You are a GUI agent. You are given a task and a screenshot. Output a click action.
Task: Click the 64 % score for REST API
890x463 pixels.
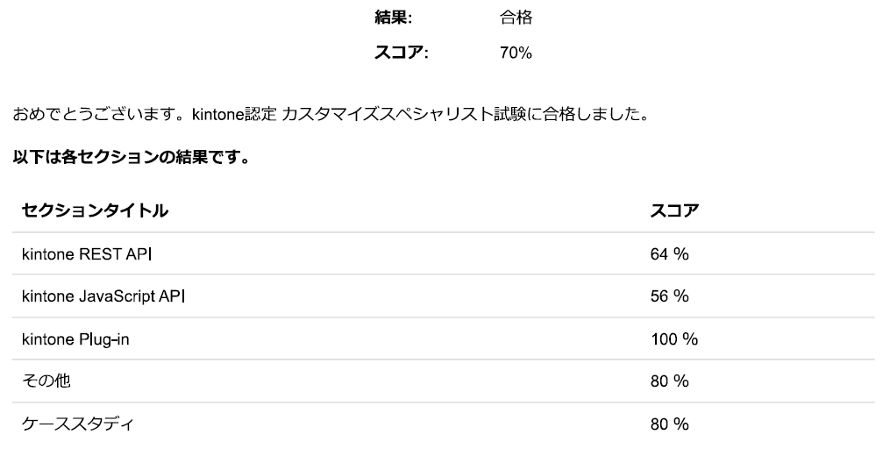[669, 254]
